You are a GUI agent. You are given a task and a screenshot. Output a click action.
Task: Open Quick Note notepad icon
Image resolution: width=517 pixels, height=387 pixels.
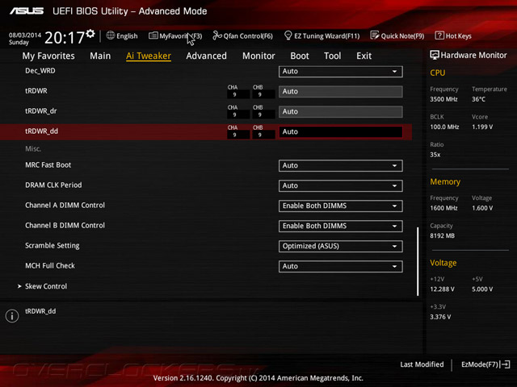coord(375,35)
